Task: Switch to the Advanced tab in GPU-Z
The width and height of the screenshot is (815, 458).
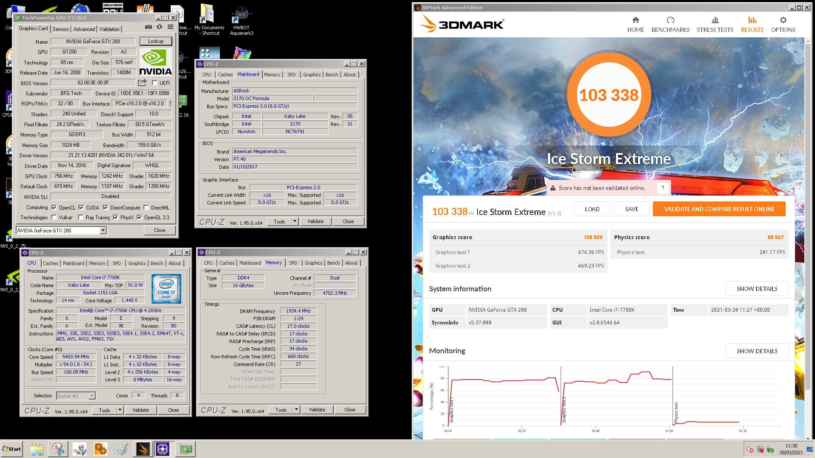Action: 84,29
